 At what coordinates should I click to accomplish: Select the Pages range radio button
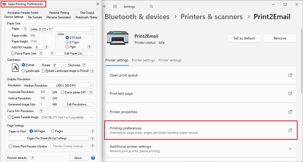53,131
